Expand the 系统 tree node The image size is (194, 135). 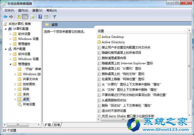[x=15, y=94]
